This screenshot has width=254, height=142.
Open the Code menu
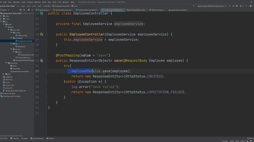(x=23, y=2)
